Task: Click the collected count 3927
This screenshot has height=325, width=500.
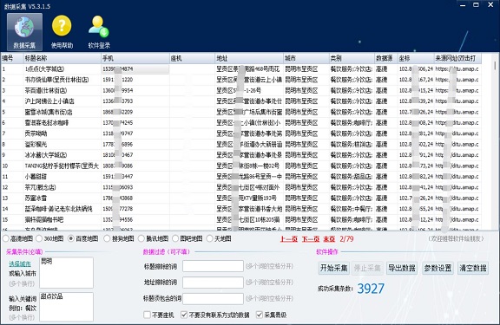Action: coord(371,289)
